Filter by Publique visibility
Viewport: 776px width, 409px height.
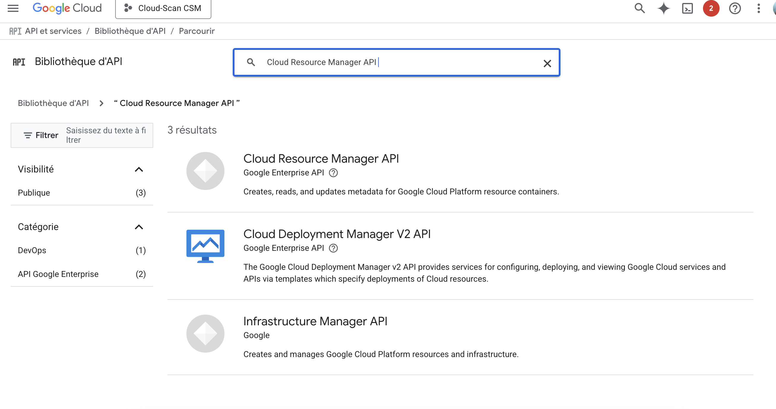[x=34, y=193]
